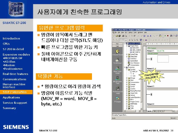Click the New project toolbar icon

(x=115, y=36)
